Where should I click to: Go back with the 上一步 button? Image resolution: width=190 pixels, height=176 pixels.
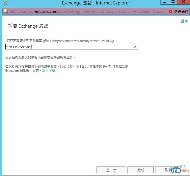111,170
